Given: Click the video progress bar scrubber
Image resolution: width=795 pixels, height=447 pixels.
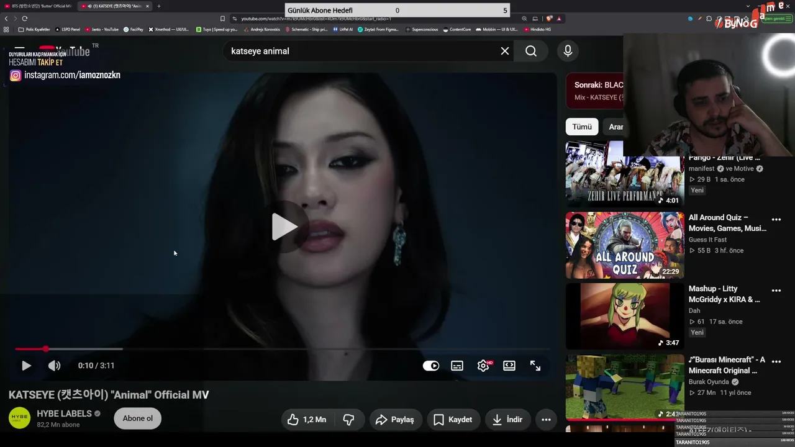Looking at the screenshot, I should 45,349.
